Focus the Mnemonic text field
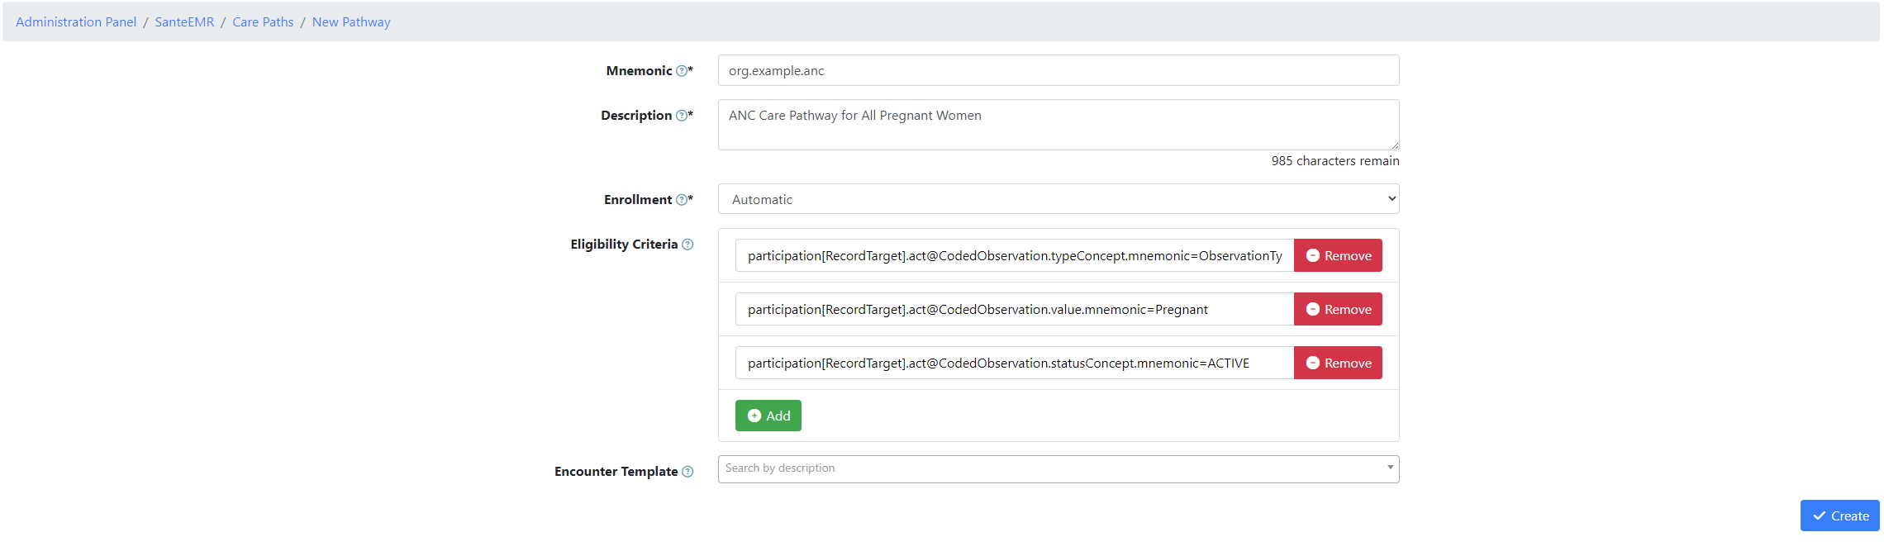 (1058, 71)
